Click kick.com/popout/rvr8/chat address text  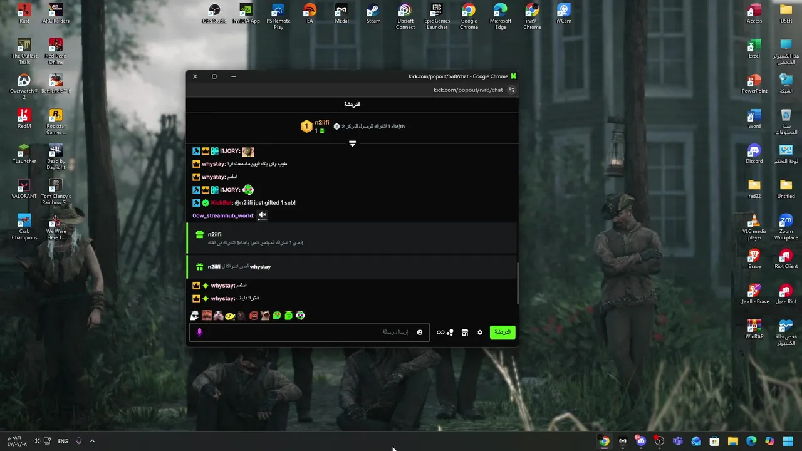click(468, 90)
